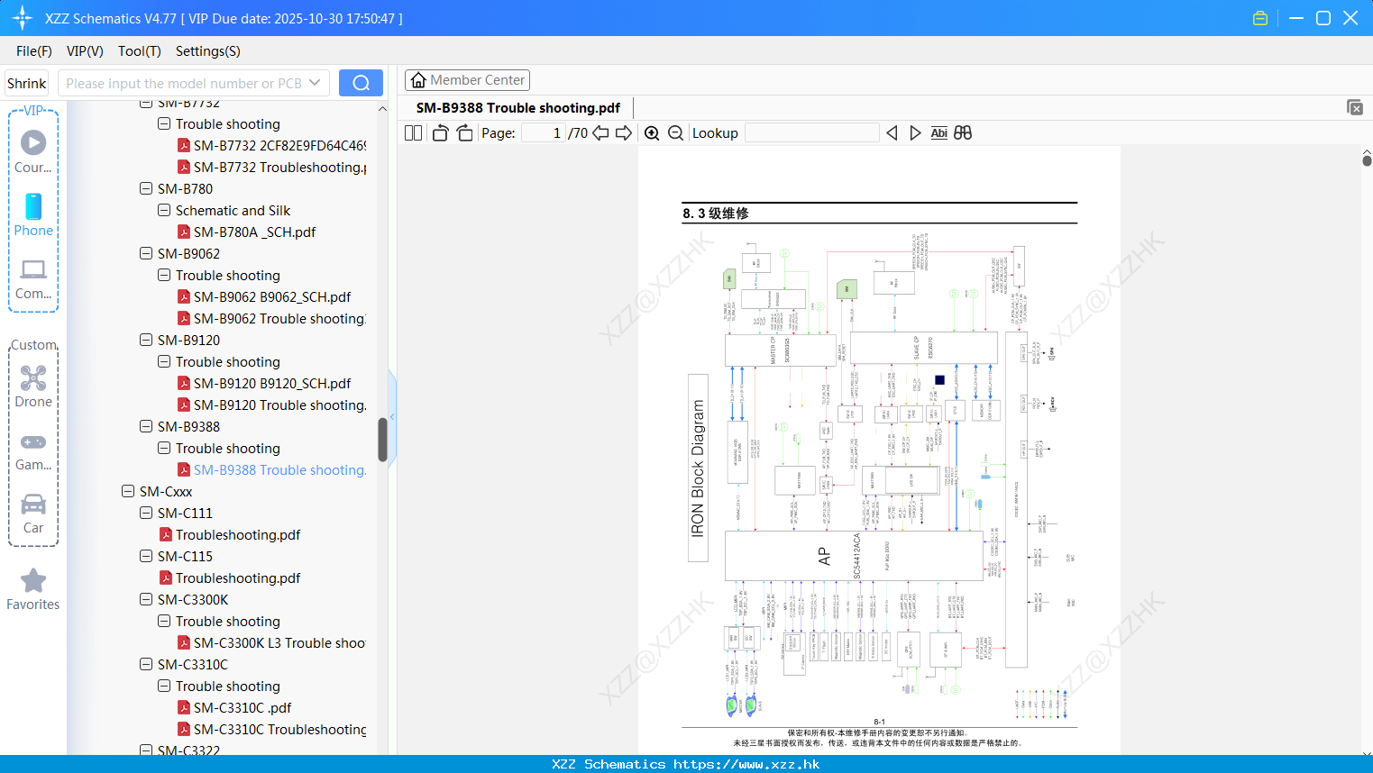This screenshot has height=773, width=1373.
Task: Select Drone category in sidebar
Action: pos(33,386)
